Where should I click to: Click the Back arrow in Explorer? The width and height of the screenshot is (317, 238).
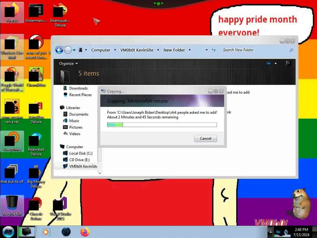(x=59, y=50)
